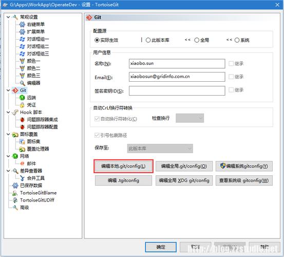Click the magnifier icon for 编辑器

22,83
